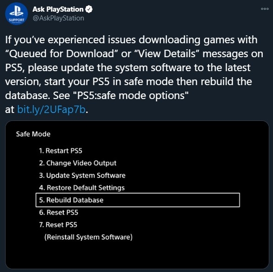Select 2. Change Video Output option

(78, 163)
